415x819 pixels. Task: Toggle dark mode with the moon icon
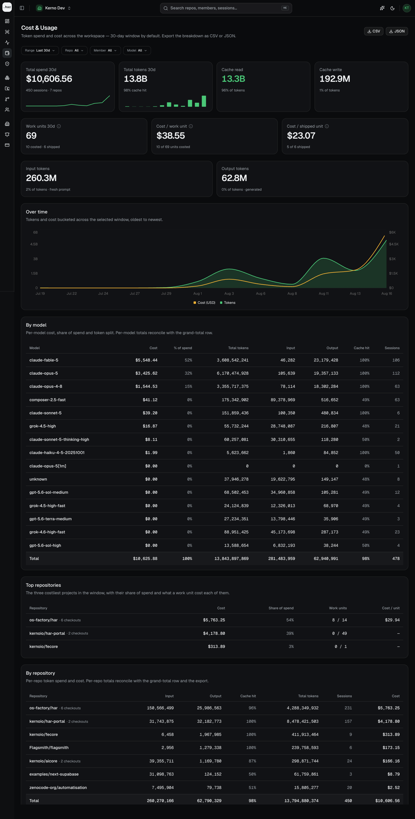[x=393, y=8]
